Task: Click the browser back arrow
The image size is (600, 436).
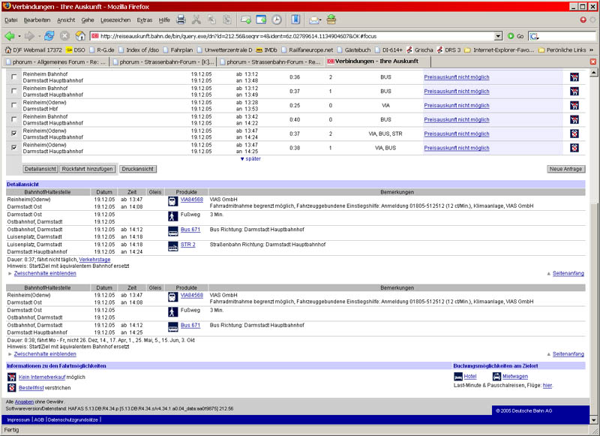Action: [x=9, y=35]
